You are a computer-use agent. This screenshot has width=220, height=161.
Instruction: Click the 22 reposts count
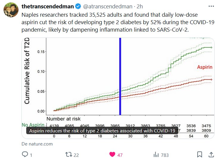[x=76, y=155]
